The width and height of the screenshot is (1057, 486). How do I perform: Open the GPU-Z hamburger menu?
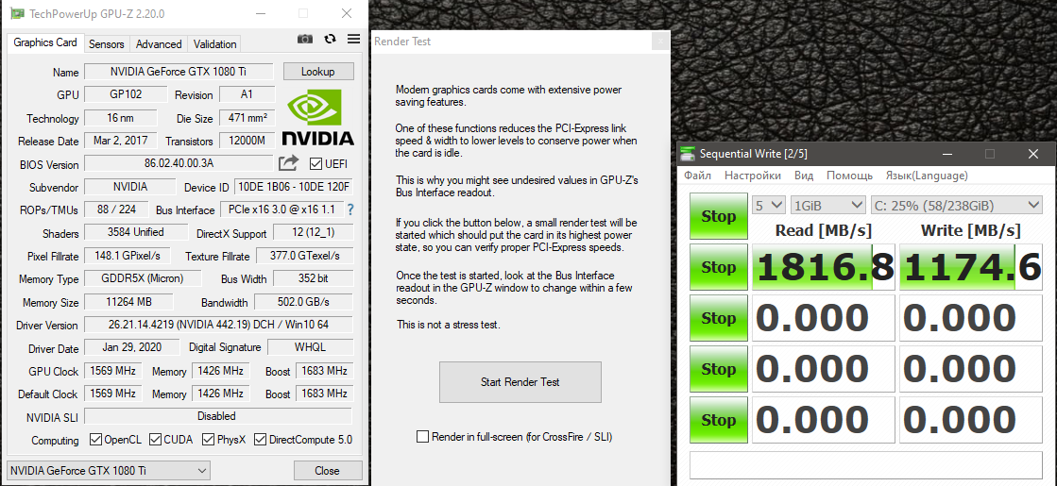coord(354,39)
